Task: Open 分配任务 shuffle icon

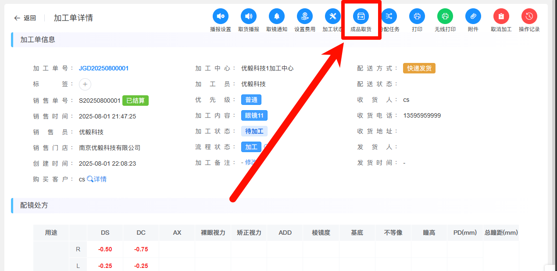Action: (389, 17)
